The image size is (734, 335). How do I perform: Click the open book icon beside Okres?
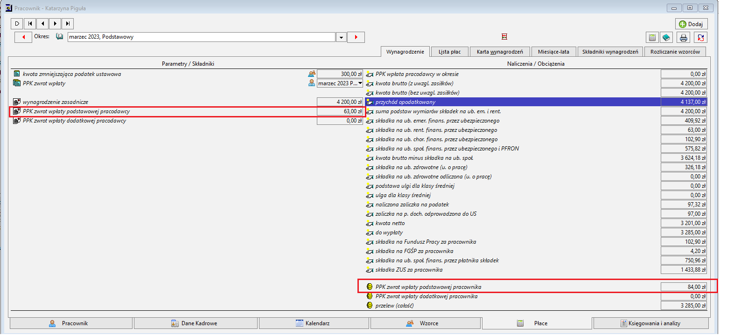(59, 36)
